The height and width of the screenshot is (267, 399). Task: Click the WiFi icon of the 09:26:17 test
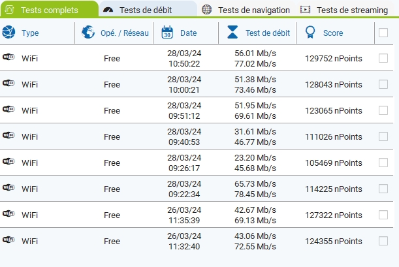pos(8,163)
